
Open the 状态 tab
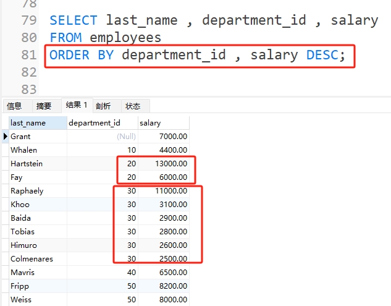pyautogui.click(x=133, y=106)
